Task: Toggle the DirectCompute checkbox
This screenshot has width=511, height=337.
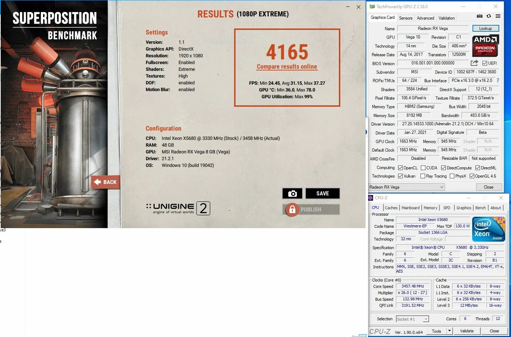Action: tap(443, 168)
